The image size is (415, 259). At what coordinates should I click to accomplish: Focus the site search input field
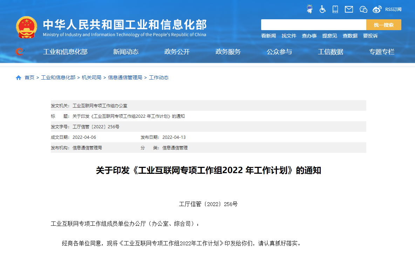(x=314, y=25)
